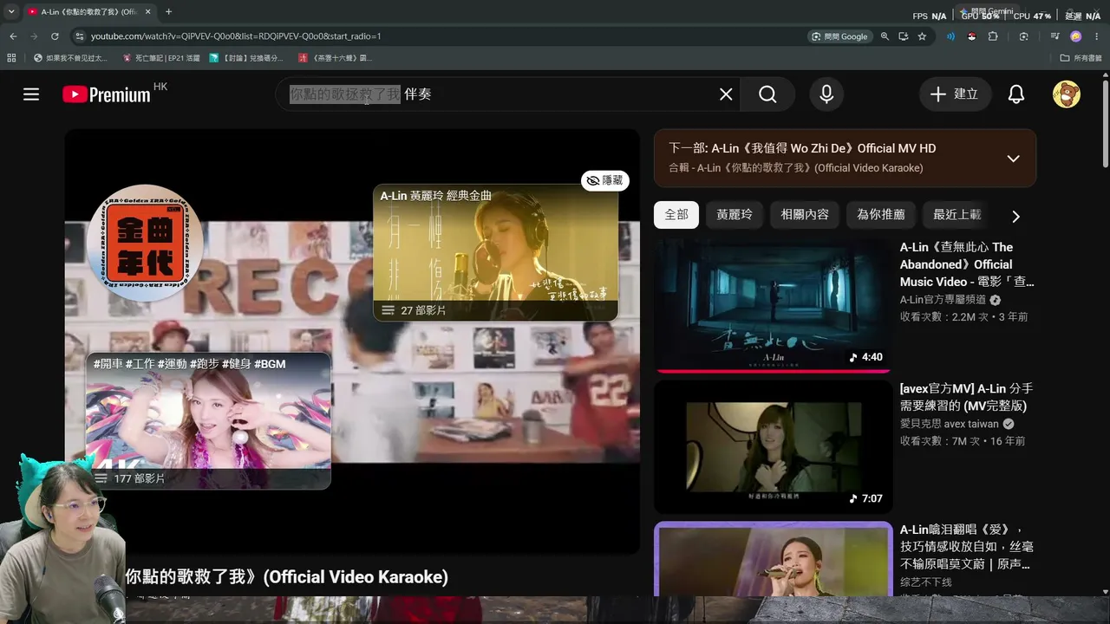View site information icon in address bar
The image size is (1110, 624).
click(80, 36)
